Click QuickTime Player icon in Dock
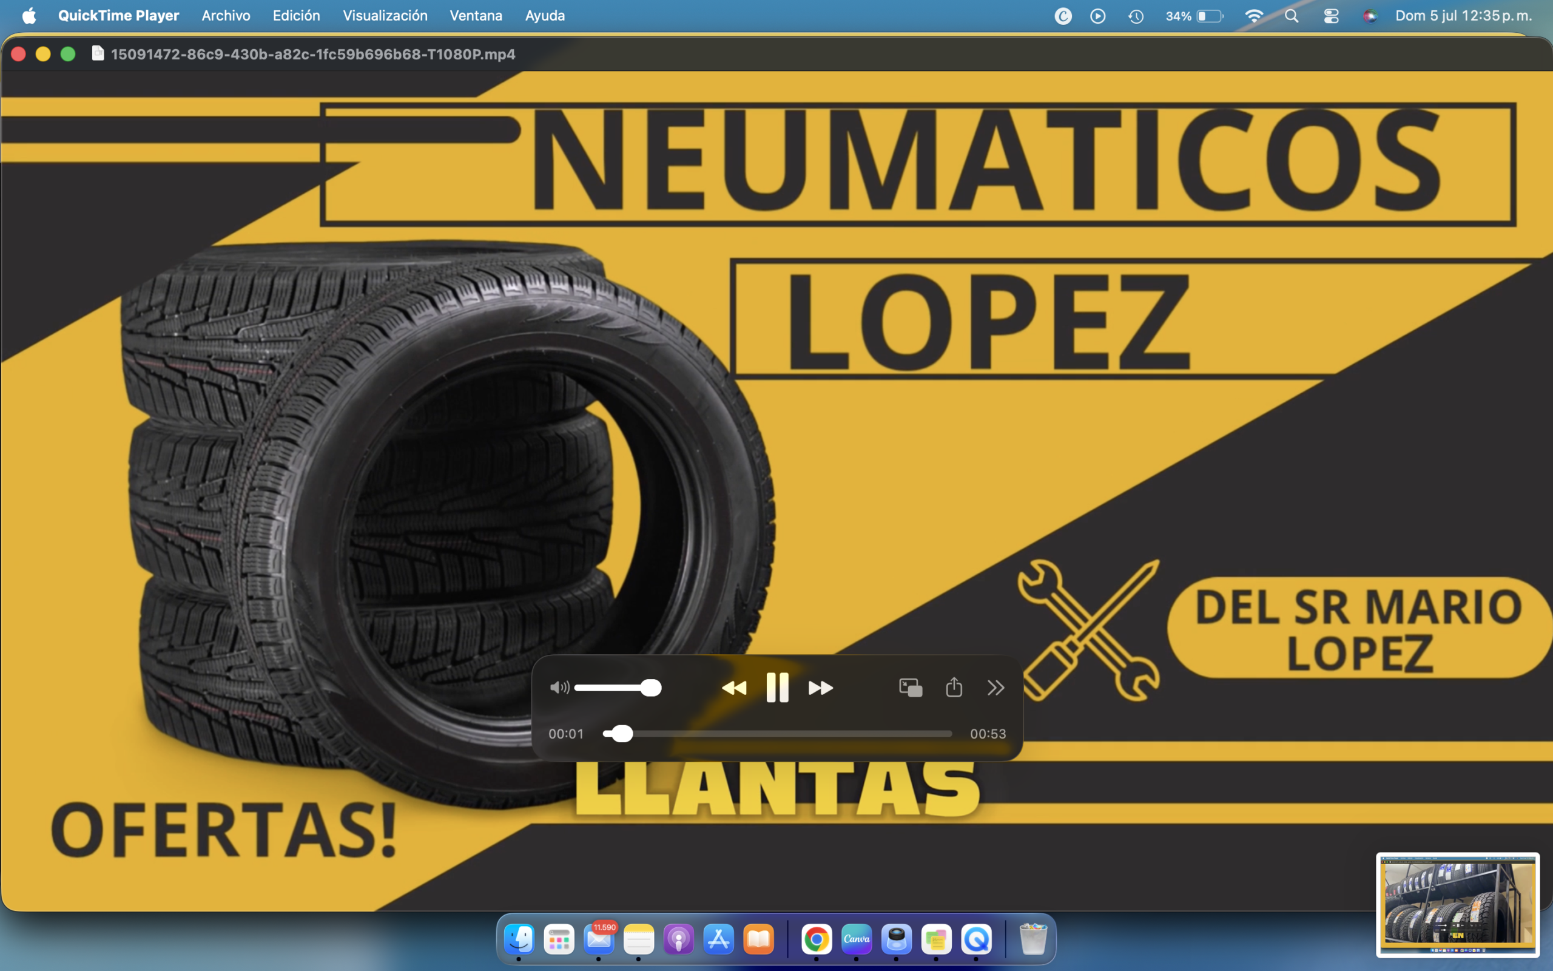 [x=976, y=939]
